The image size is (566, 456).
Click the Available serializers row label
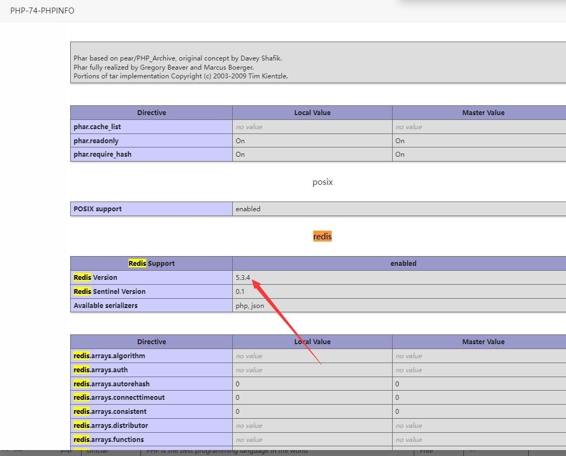105,305
